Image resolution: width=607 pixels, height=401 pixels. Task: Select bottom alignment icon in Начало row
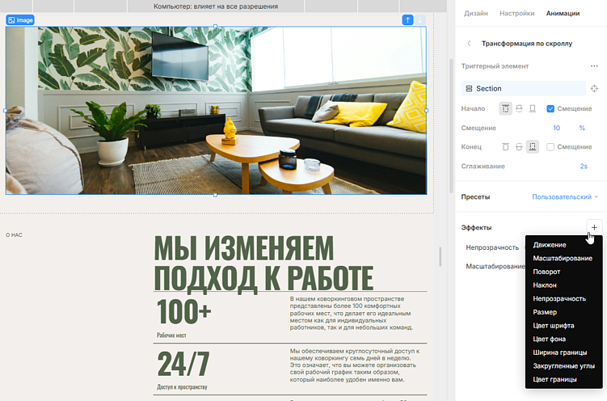533,109
